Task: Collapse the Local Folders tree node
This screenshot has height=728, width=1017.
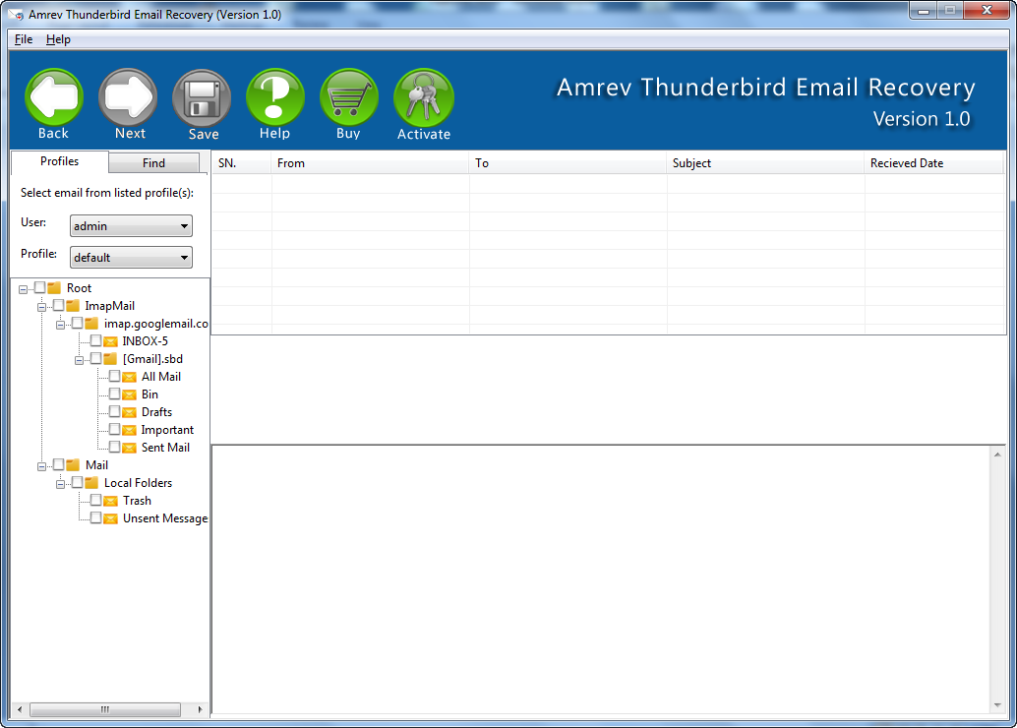Action: click(60, 484)
